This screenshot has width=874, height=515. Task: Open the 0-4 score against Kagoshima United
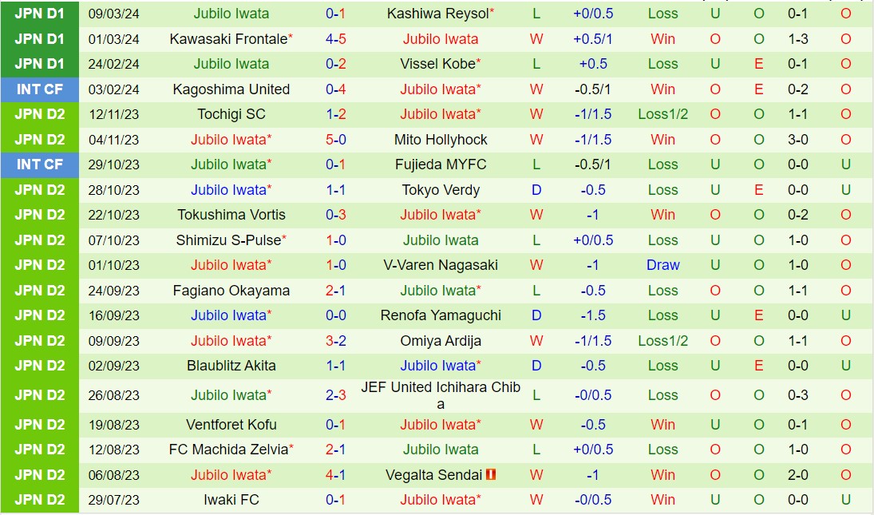click(335, 89)
